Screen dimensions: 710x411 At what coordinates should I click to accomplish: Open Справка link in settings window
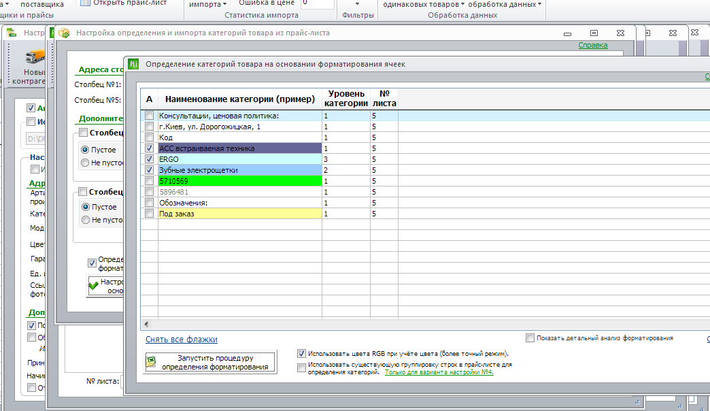point(593,46)
